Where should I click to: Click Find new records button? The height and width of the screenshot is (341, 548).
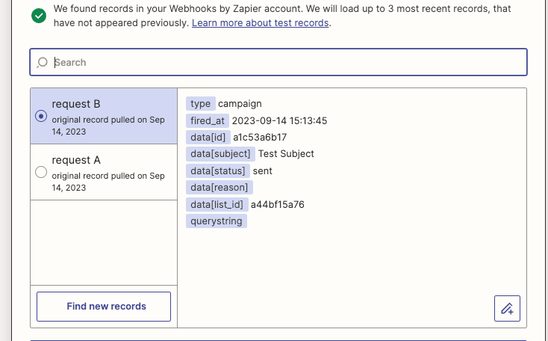(104, 307)
